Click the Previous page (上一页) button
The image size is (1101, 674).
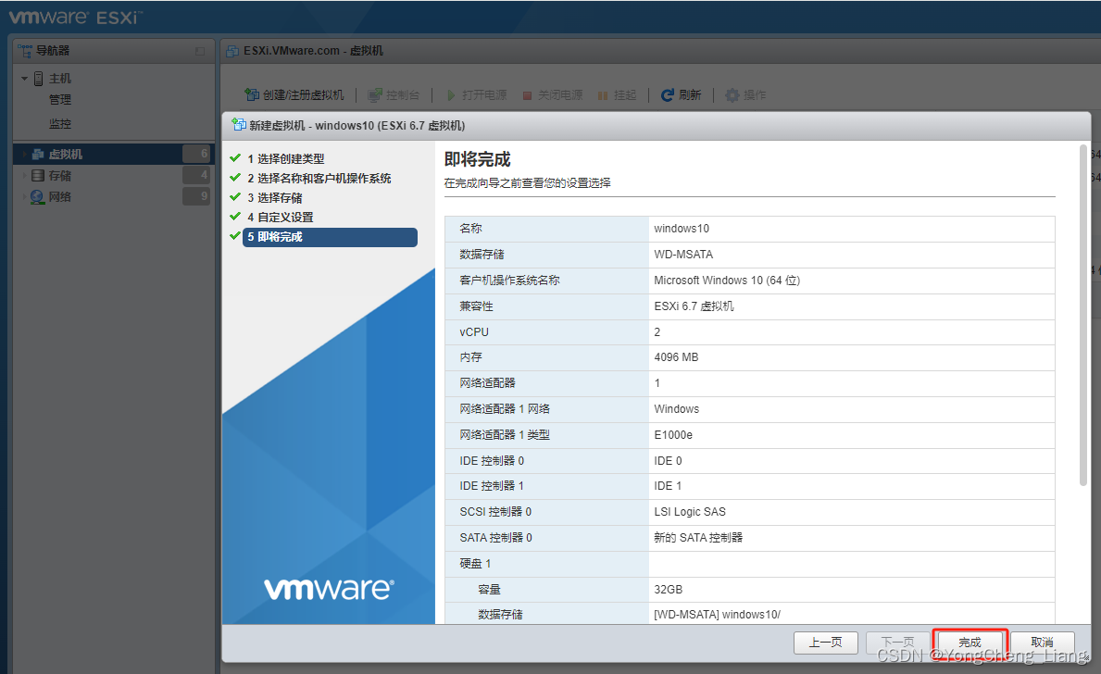(x=826, y=643)
